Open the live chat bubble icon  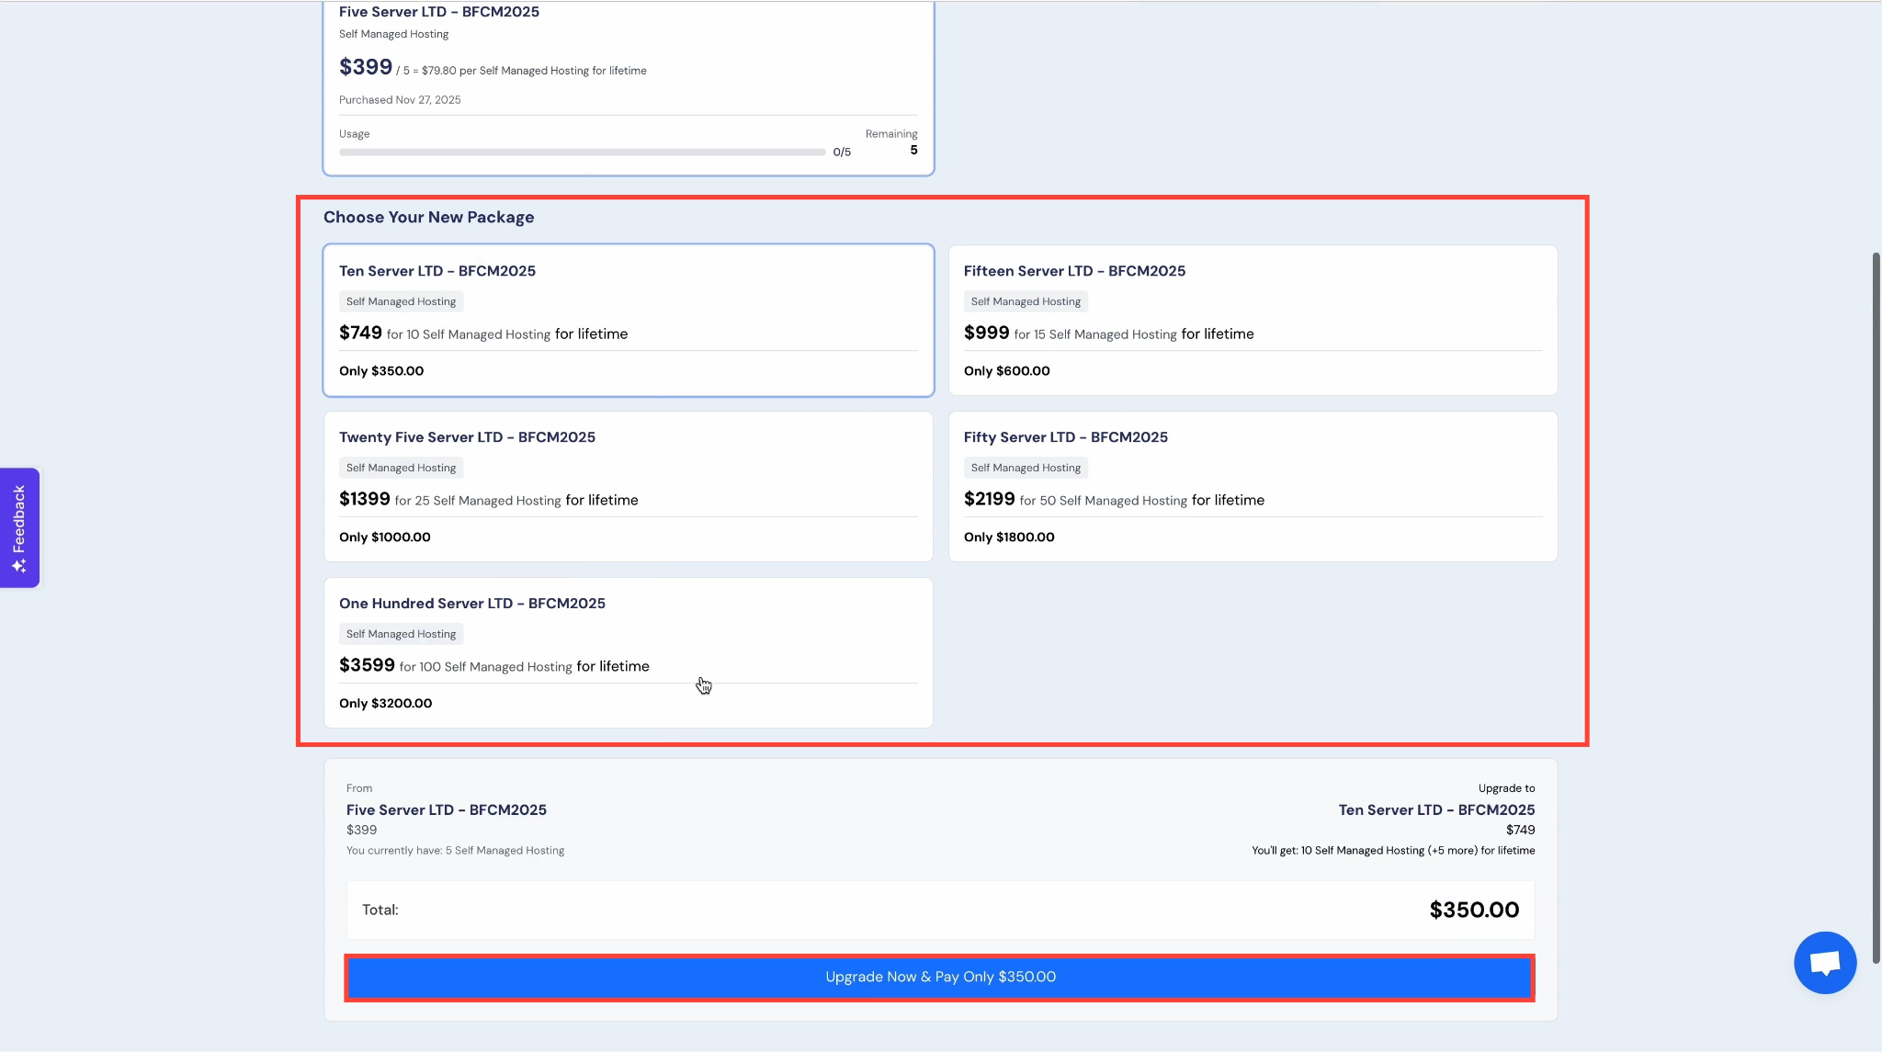1824,962
